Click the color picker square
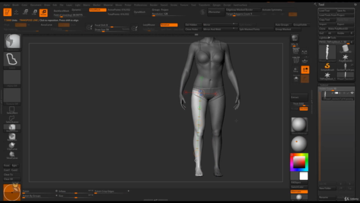 coord(299,162)
